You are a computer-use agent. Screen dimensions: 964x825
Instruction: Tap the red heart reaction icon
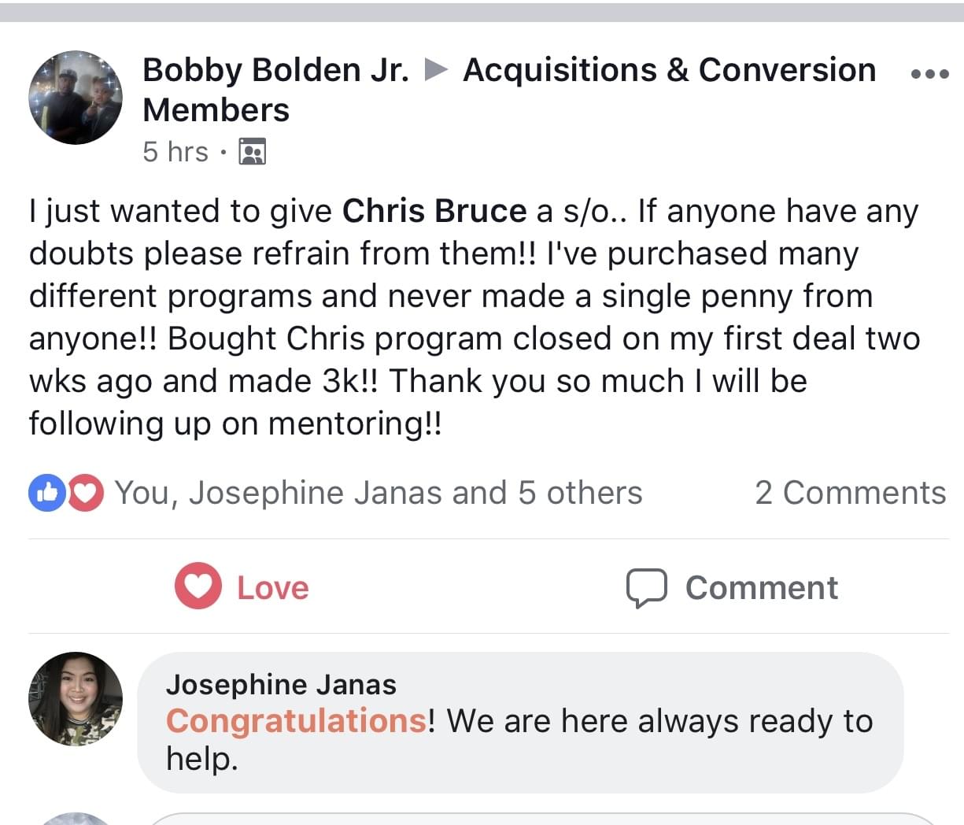pyautogui.click(x=85, y=493)
